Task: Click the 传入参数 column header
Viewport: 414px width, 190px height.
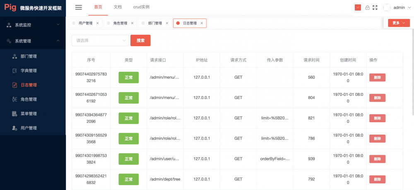Action: [x=275, y=60]
